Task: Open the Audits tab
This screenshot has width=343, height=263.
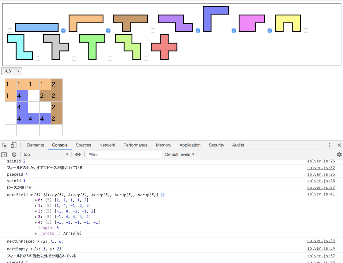Action: [x=238, y=145]
